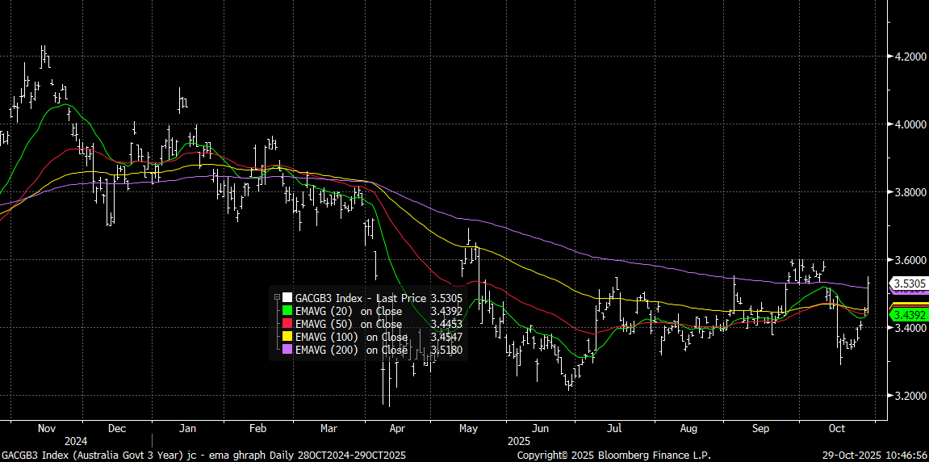
Task: Collapse the legend tree with minus box
Action: (277, 297)
